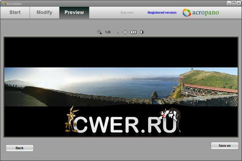242x161 pixels.
Task: Open the Modify tab
Action: point(44,12)
